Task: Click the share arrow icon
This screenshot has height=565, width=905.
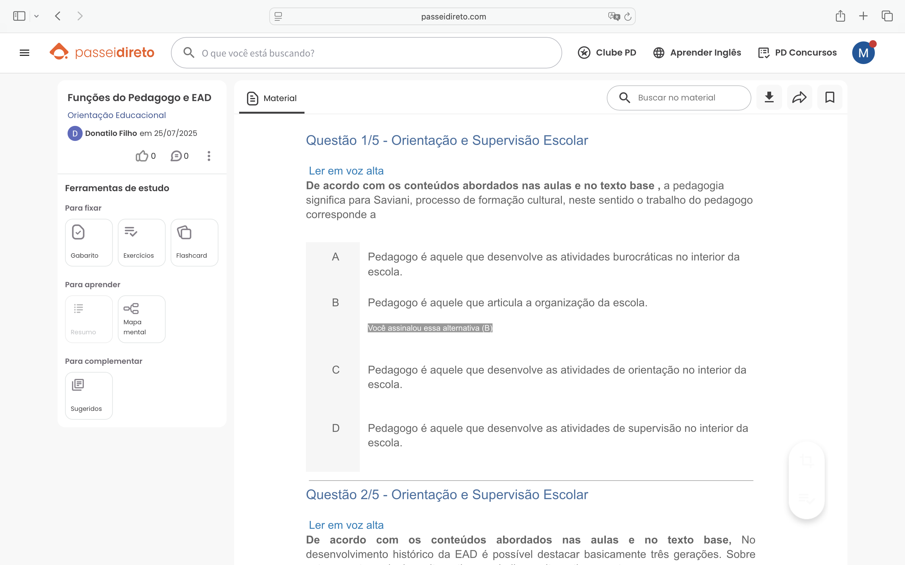Action: [x=799, y=98]
